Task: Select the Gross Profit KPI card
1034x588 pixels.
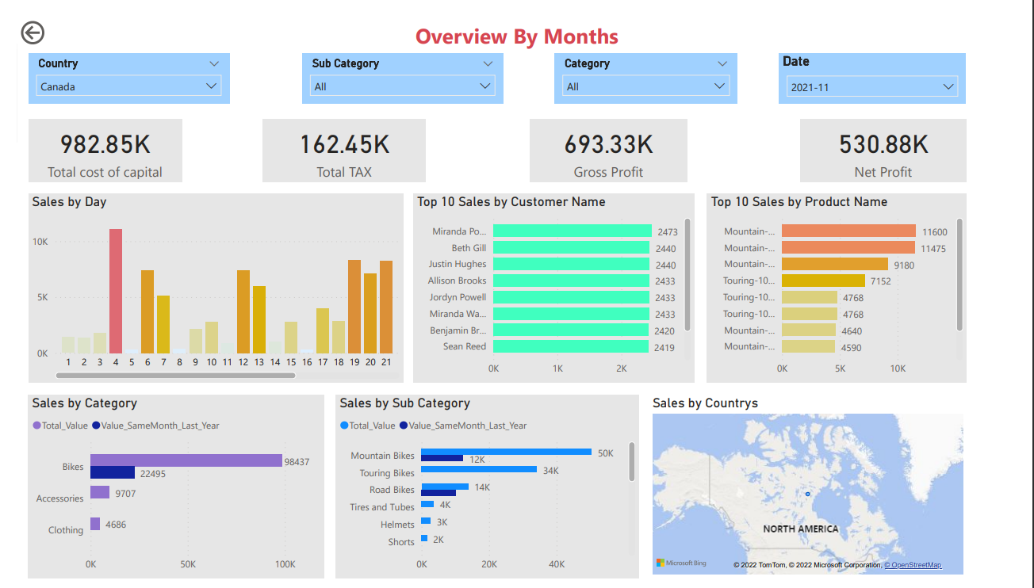Action: click(608, 150)
